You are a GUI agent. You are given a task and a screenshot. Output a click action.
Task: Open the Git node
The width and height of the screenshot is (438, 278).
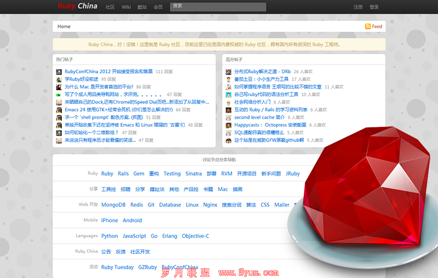[x=151, y=205]
